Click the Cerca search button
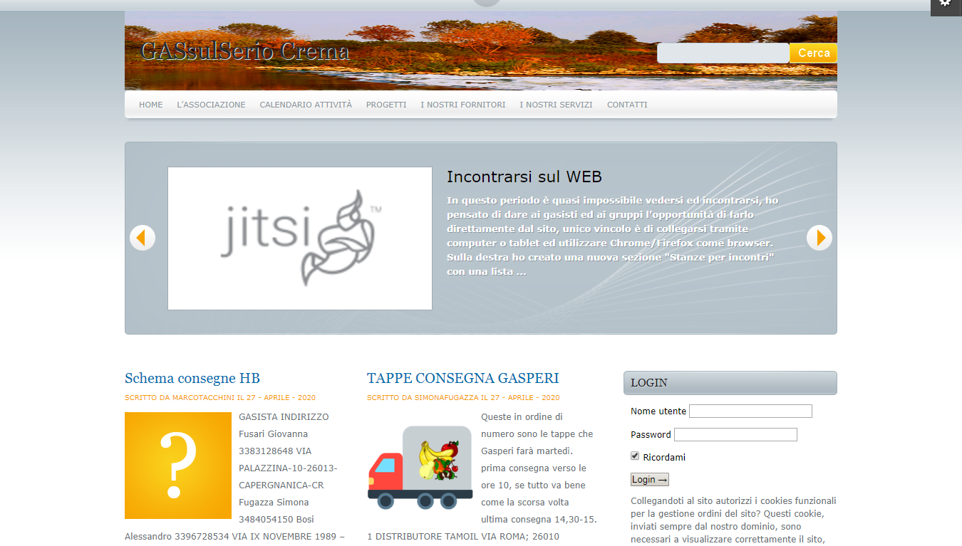 pyautogui.click(x=814, y=53)
